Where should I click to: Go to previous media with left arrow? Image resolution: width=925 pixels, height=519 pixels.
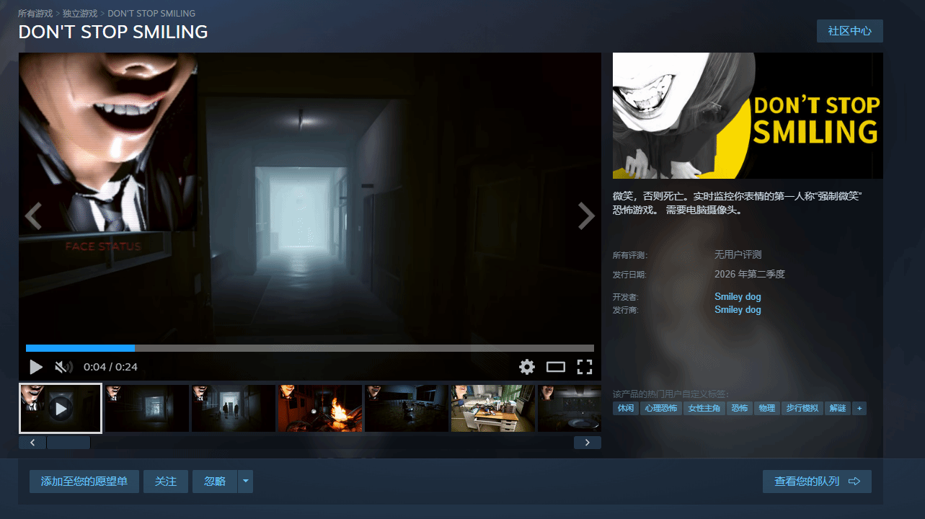click(x=33, y=216)
